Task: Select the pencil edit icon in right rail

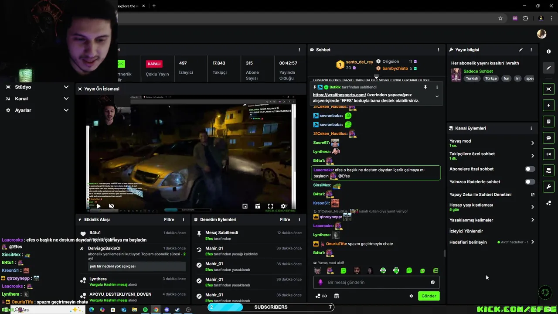Action: point(548,68)
